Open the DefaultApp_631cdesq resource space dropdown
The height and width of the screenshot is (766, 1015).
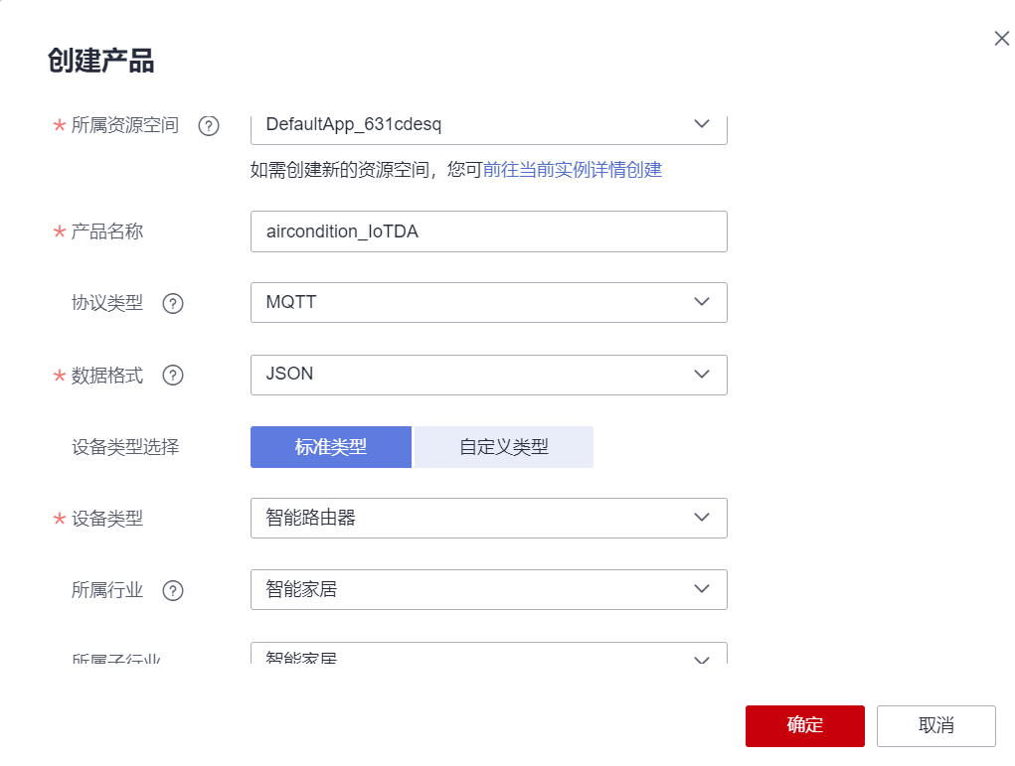coord(488,125)
